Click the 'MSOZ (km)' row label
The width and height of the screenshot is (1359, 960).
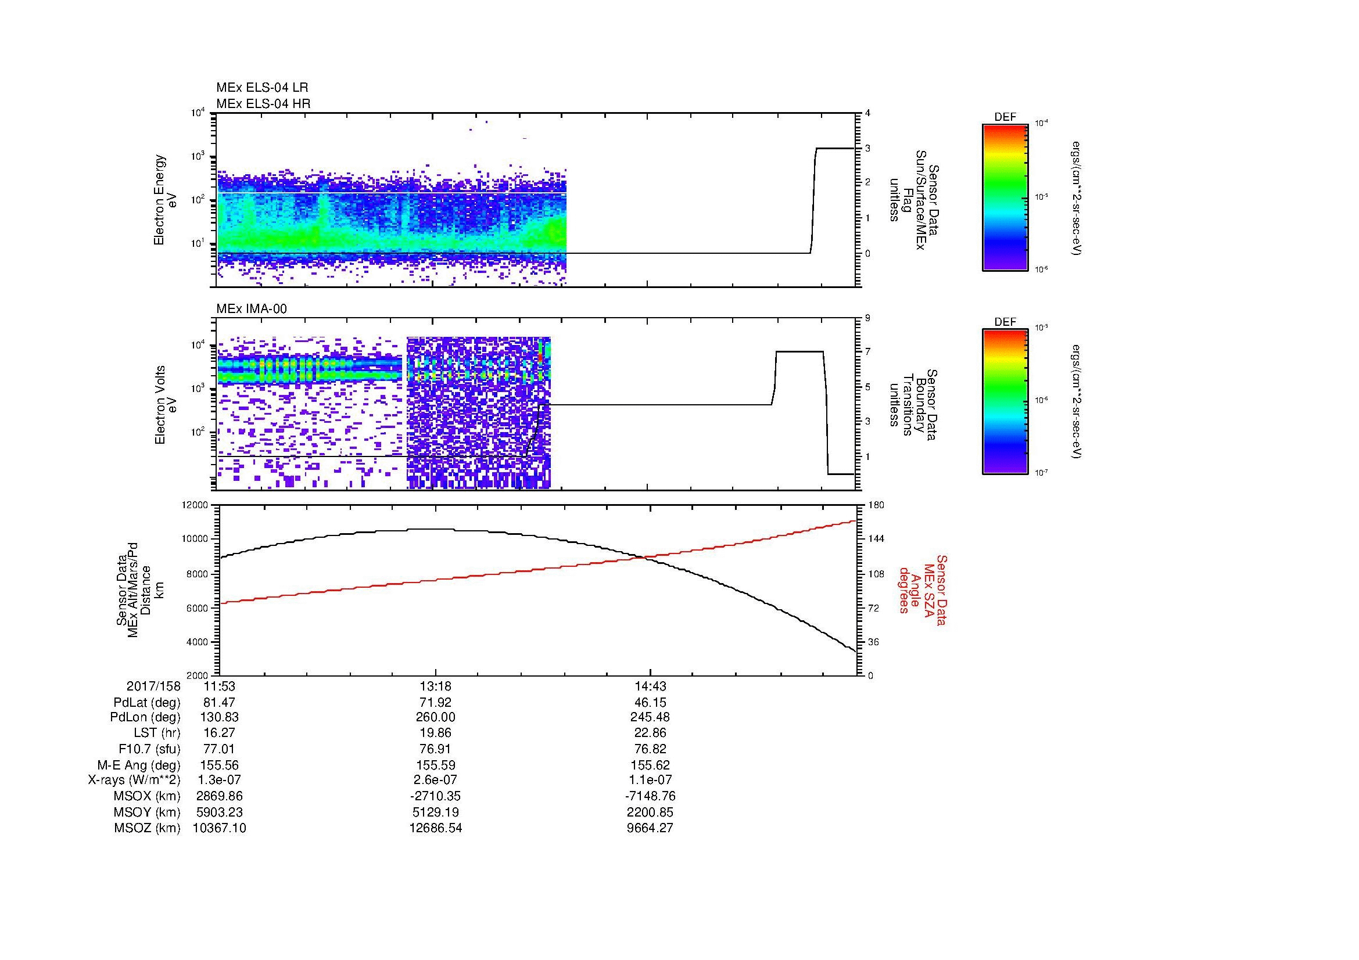147,829
